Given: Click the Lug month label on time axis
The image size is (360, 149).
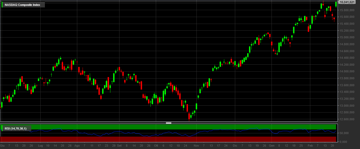Looking at the screenshot, I should pos(40,146).
